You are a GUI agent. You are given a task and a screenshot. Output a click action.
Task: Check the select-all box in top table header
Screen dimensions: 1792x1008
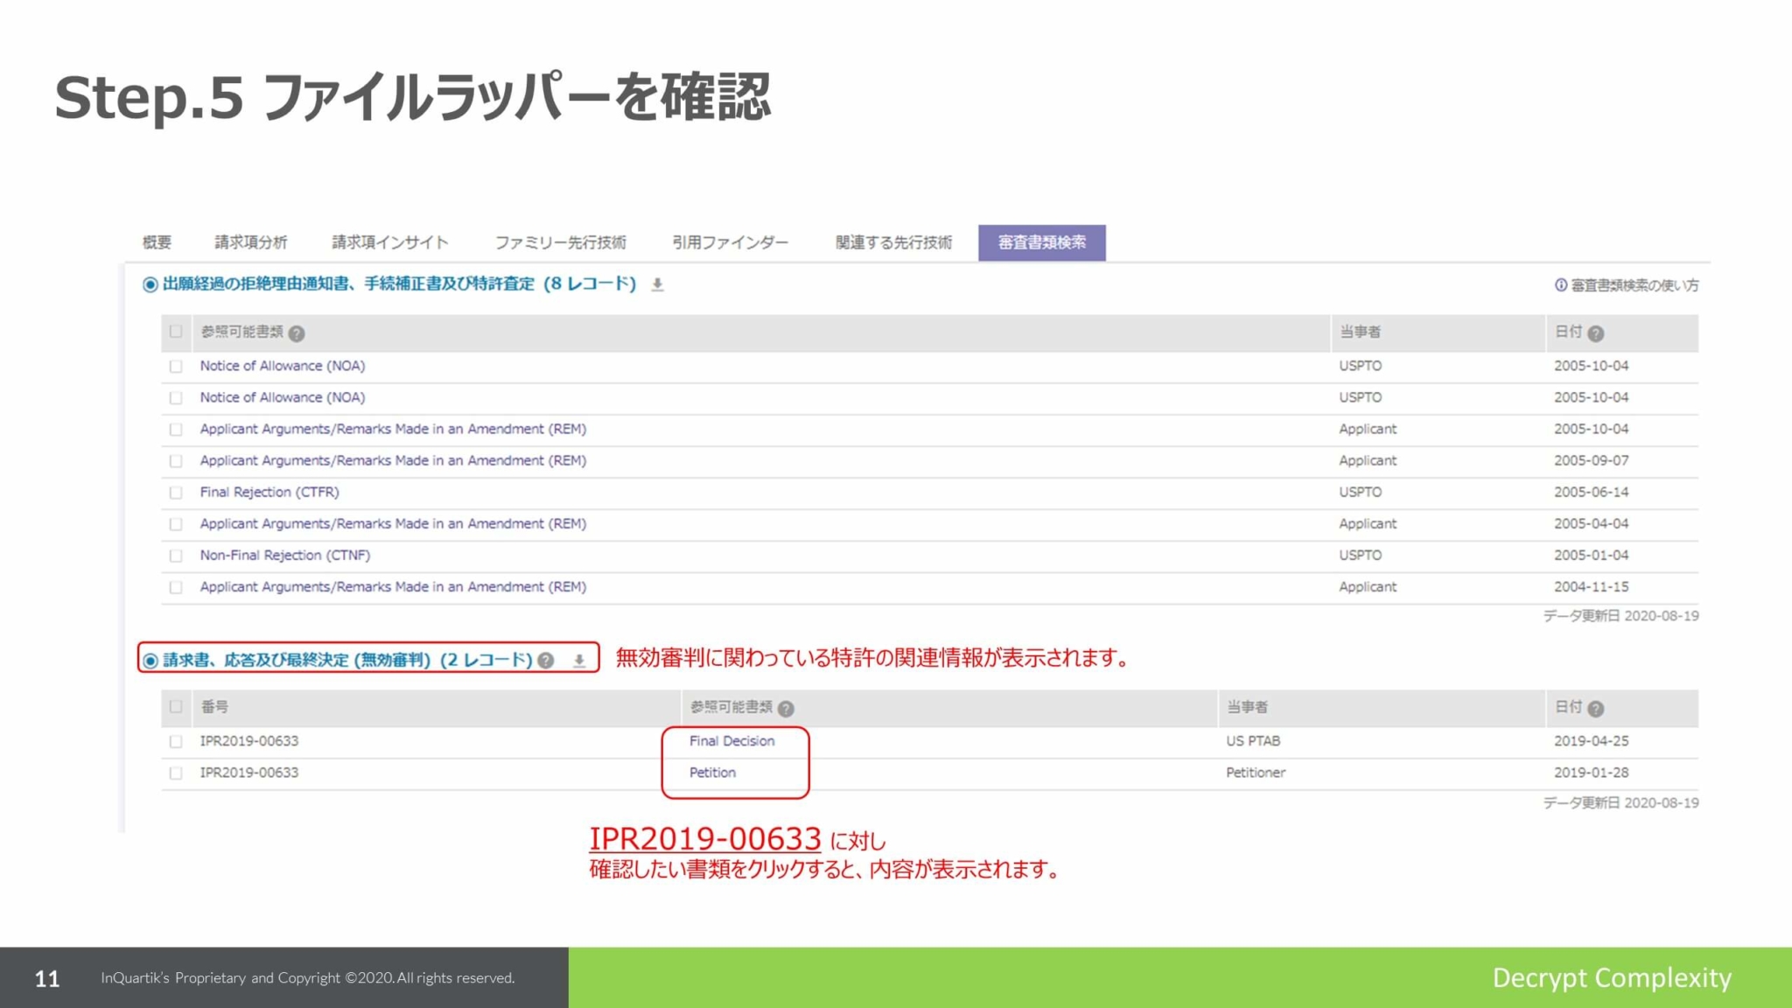176,332
